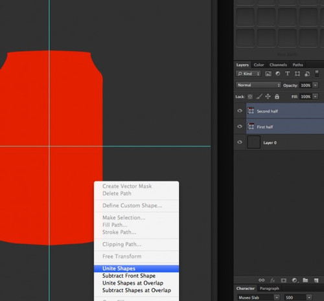The width and height of the screenshot is (324, 301).
Task: Select Subtract Front Shape menu entry
Action: click(x=129, y=276)
